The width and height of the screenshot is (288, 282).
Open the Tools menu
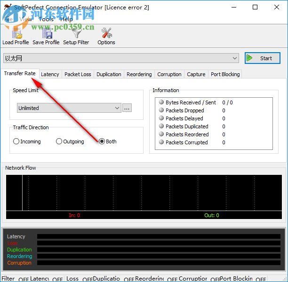(46, 19)
